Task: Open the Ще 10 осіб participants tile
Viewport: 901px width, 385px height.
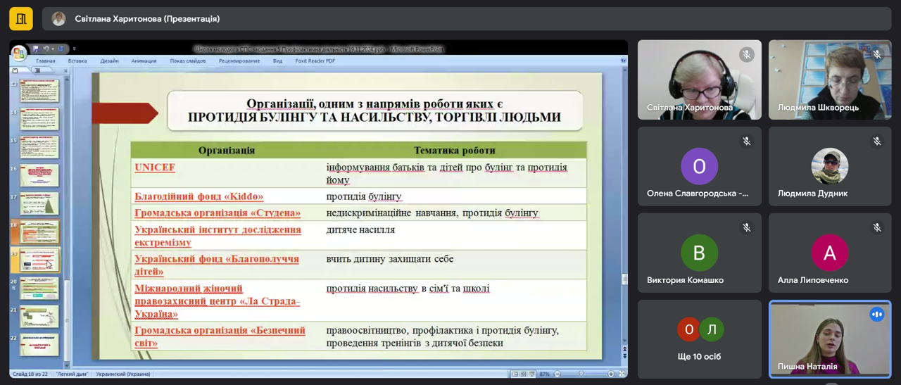Action: [700, 339]
